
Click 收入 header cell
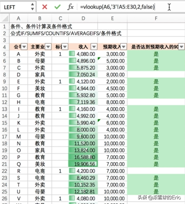(x=83, y=47)
